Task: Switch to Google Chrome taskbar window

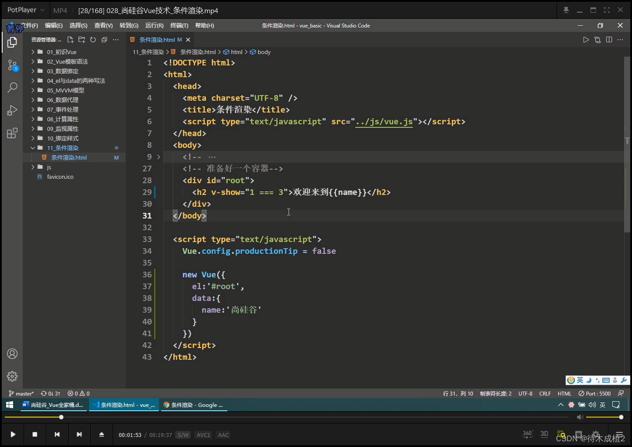Action: (194, 405)
